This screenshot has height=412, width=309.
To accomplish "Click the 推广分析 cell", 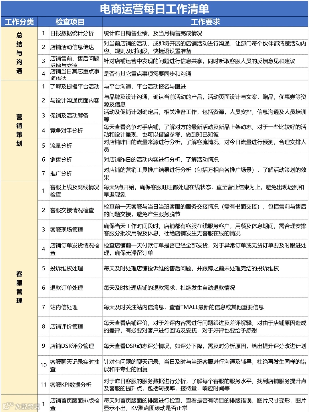I will point(76,173).
